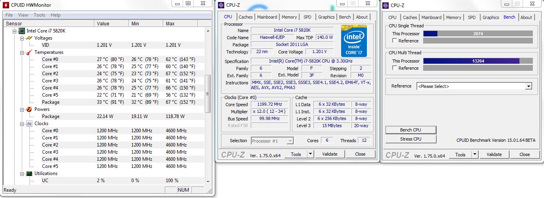The width and height of the screenshot is (544, 198).
Task: Open the View menu in HWMonitor
Action: 23,15
